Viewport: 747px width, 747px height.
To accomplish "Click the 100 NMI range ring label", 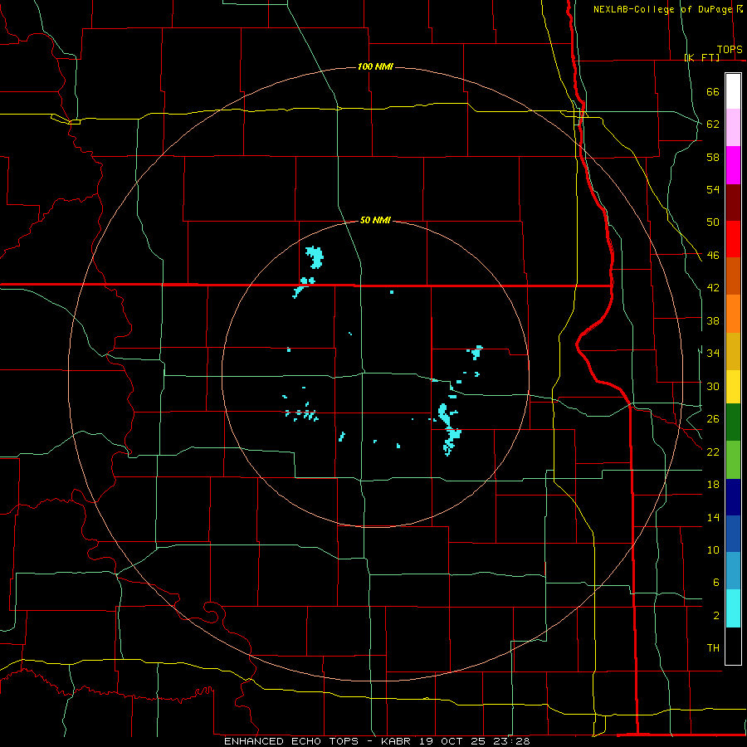I will (x=375, y=66).
